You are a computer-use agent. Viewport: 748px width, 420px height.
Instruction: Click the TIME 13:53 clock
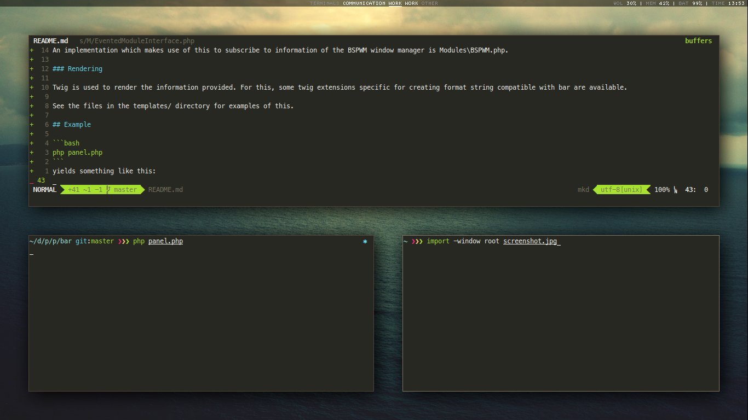point(728,3)
